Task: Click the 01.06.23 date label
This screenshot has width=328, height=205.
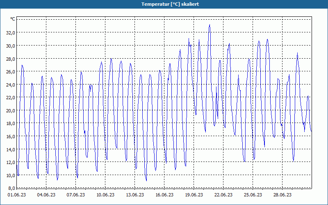Action: (x=17, y=195)
